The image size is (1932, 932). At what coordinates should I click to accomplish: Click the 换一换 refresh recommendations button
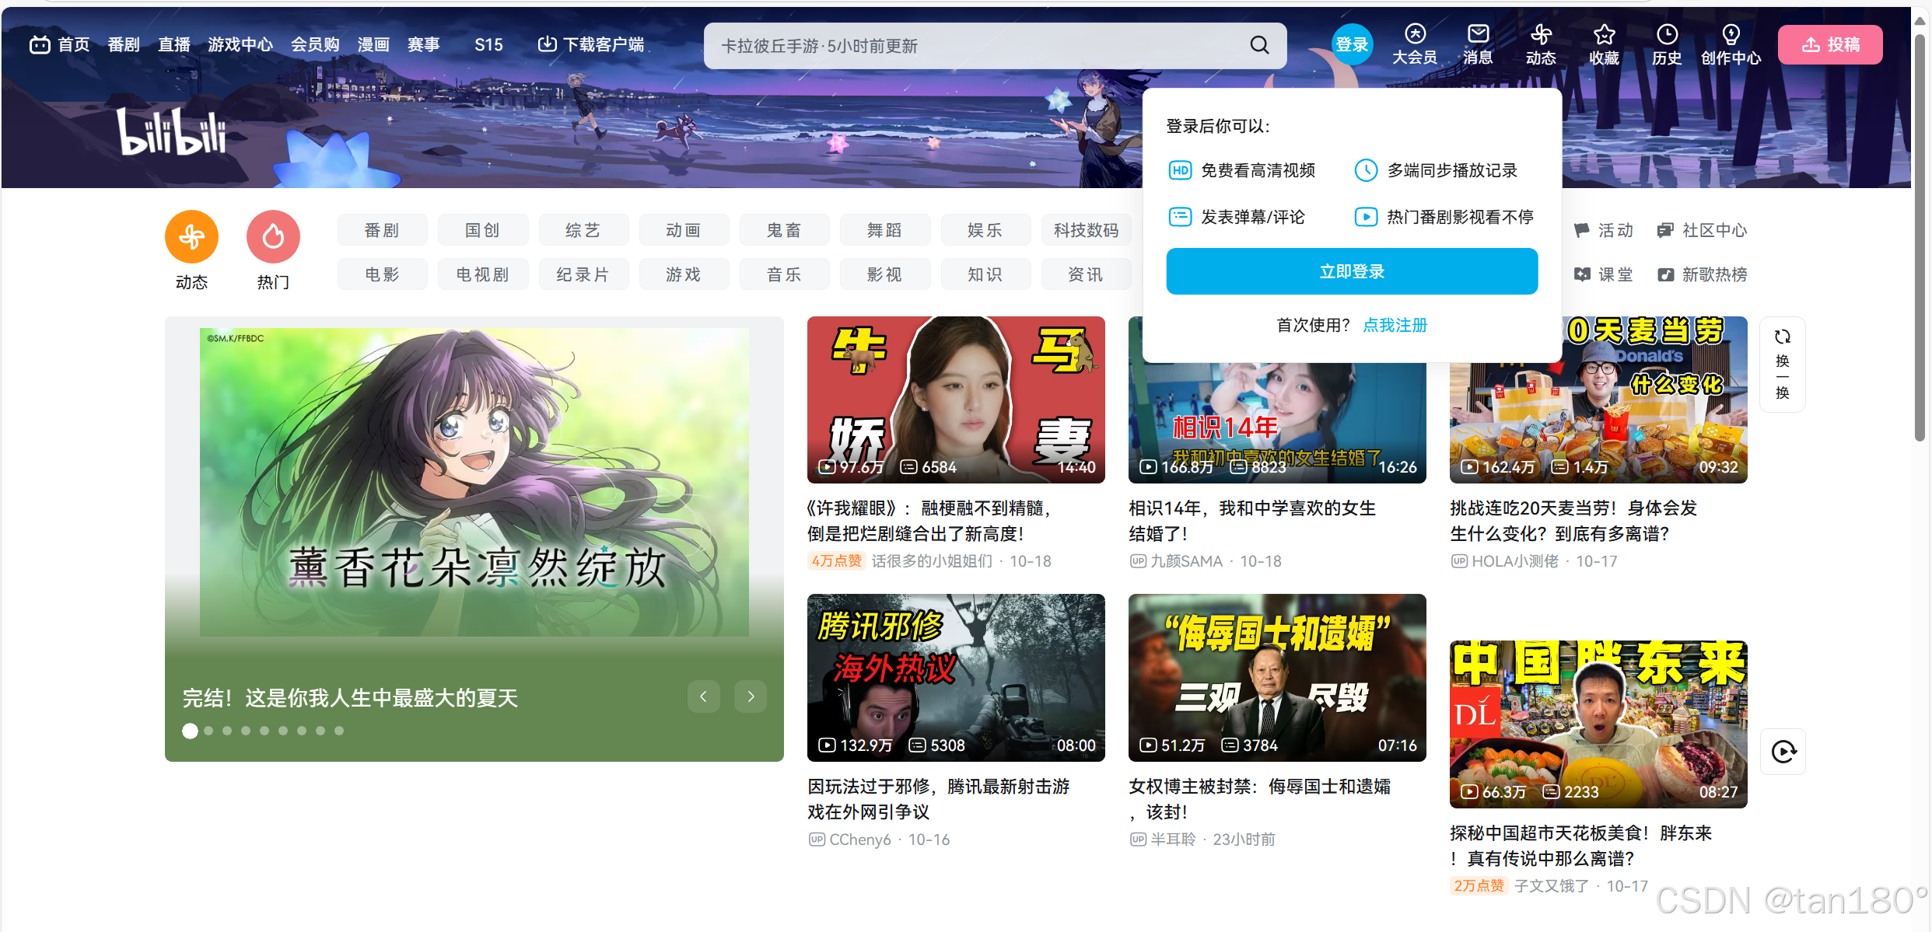[x=1782, y=364]
